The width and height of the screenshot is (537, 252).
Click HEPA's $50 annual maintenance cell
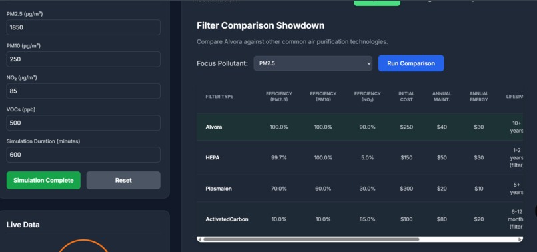click(442, 158)
